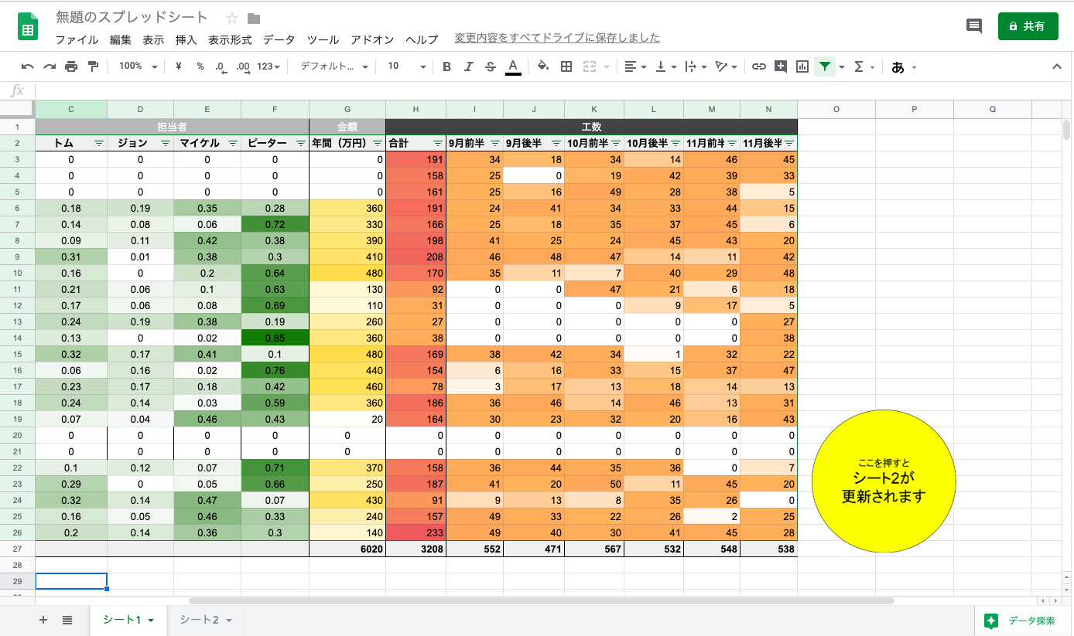Select the column G header
Image resolution: width=1074 pixels, height=636 pixels.
pyautogui.click(x=347, y=110)
